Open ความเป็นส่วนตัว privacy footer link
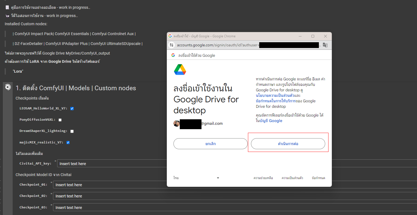 (x=292, y=178)
